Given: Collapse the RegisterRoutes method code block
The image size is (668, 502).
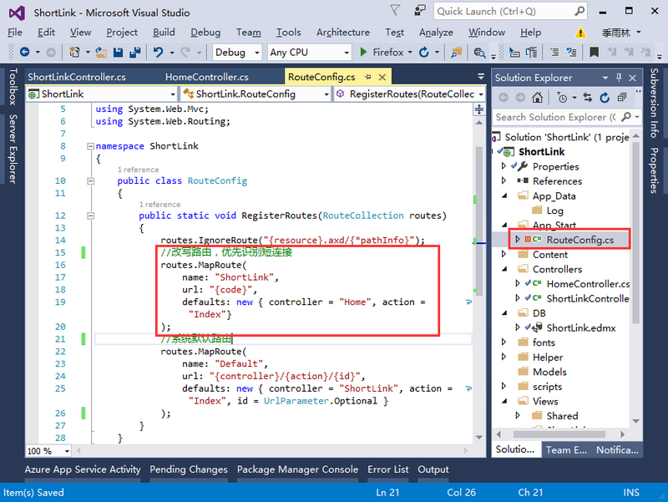Looking at the screenshot, I should point(90,216).
